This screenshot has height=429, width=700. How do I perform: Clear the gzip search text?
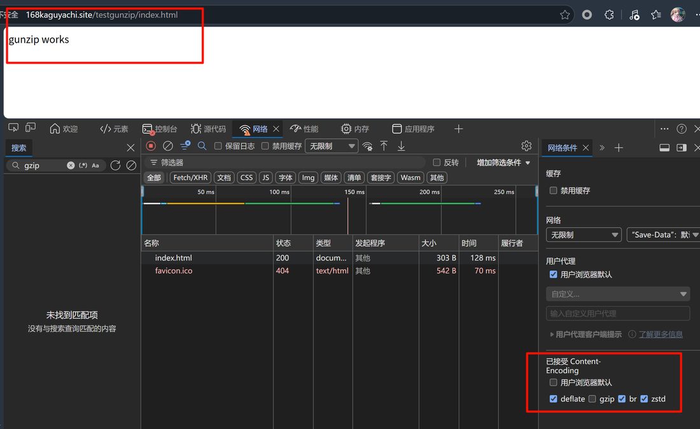pos(71,165)
